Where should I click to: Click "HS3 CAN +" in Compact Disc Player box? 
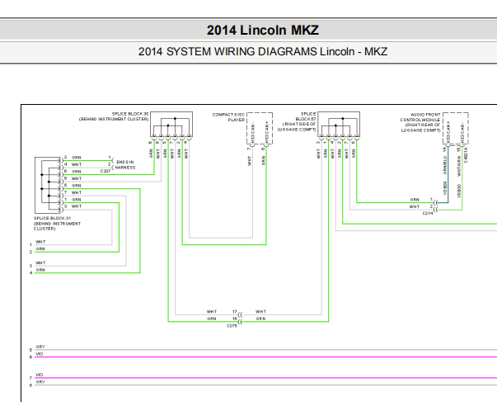pos(267,132)
